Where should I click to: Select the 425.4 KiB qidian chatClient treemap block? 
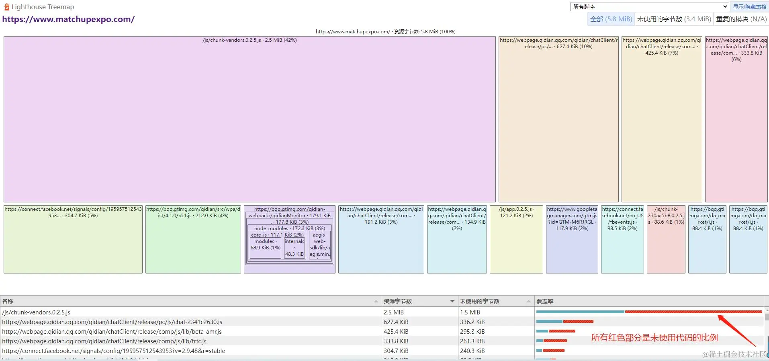662,119
